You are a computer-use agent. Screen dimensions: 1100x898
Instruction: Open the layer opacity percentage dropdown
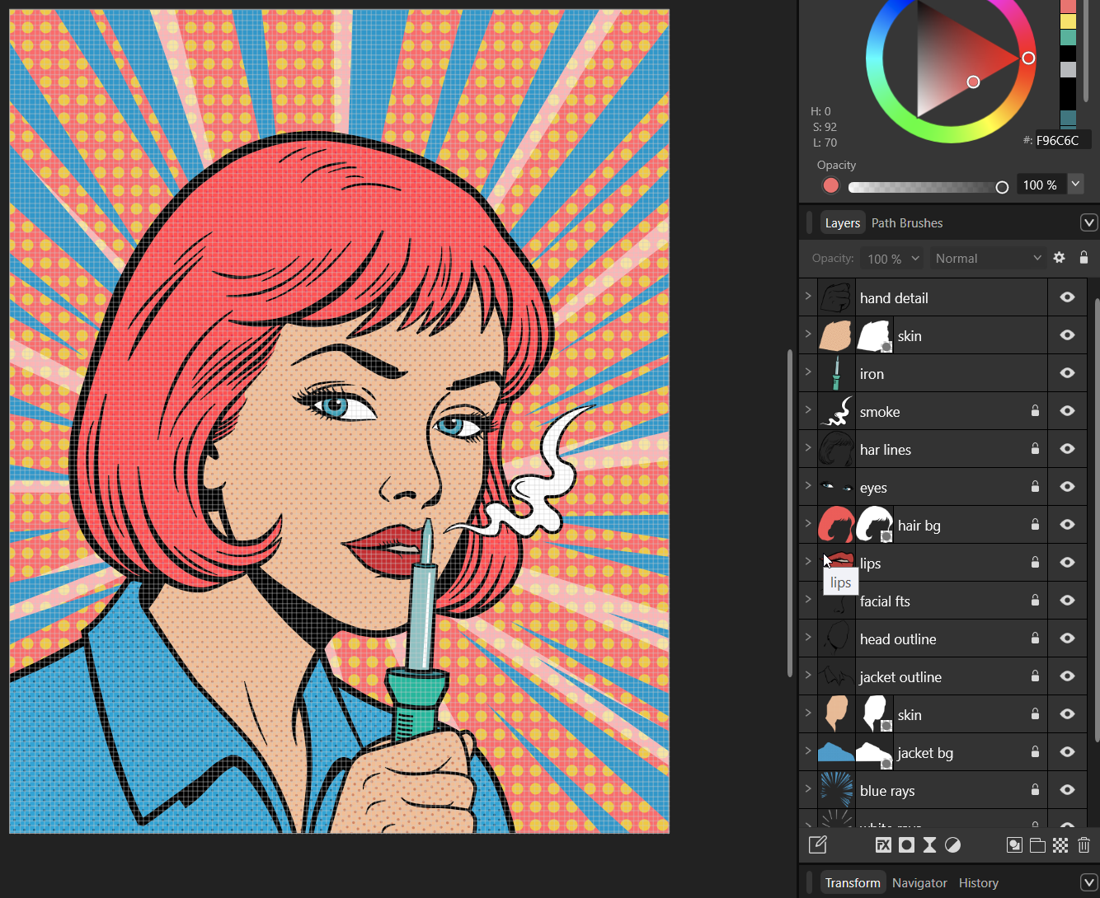tap(891, 259)
